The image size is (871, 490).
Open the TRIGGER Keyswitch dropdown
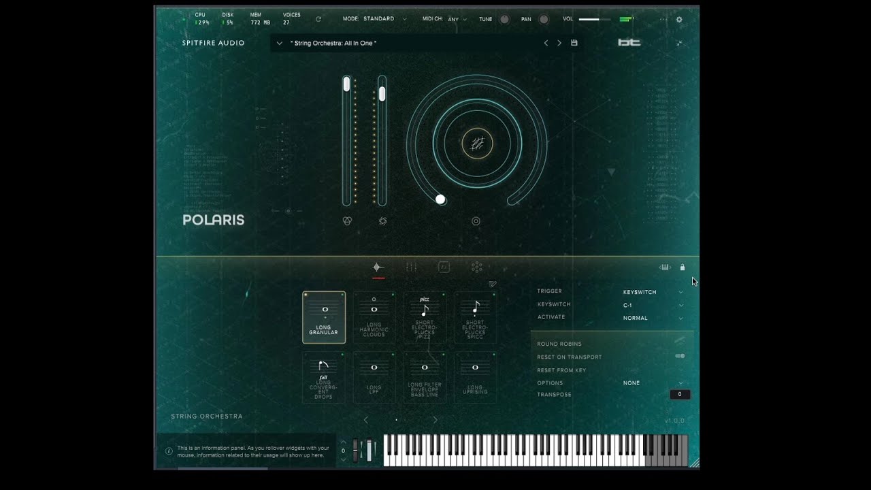click(653, 292)
